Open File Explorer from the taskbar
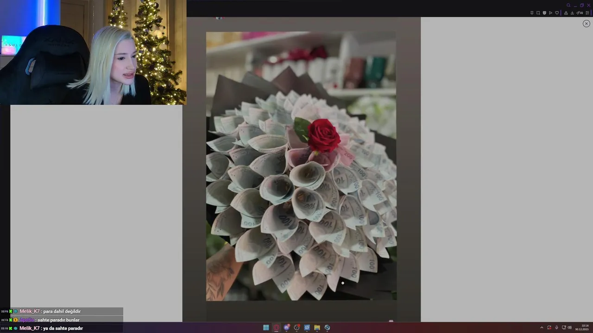 click(317, 327)
